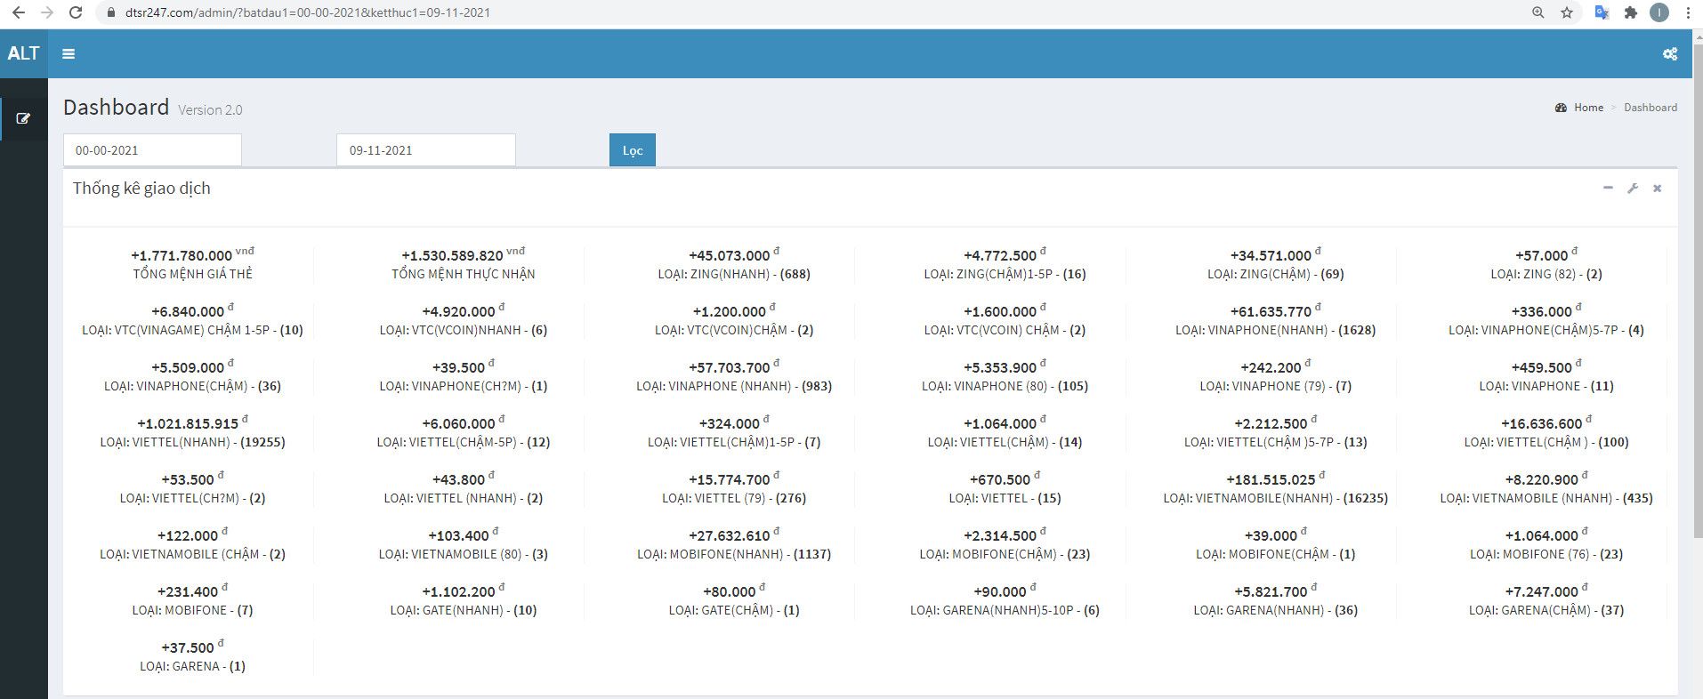Open the browser zoom control icon

tap(1538, 12)
